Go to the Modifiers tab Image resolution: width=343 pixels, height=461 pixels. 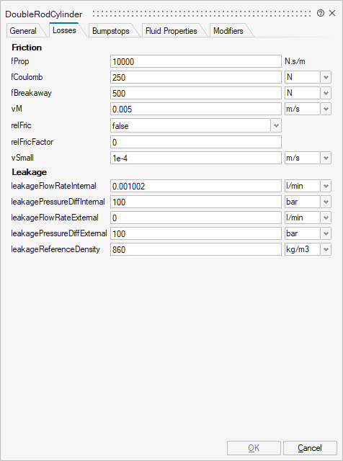(x=228, y=31)
